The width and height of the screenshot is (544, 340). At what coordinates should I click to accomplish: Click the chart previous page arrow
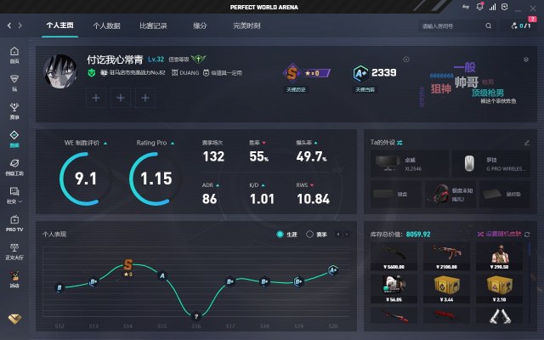click(338, 235)
